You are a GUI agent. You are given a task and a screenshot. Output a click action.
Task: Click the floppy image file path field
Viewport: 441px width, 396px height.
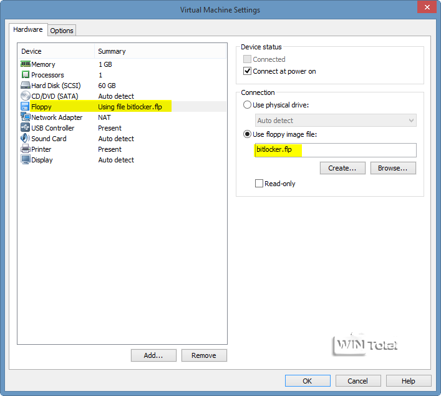336,150
